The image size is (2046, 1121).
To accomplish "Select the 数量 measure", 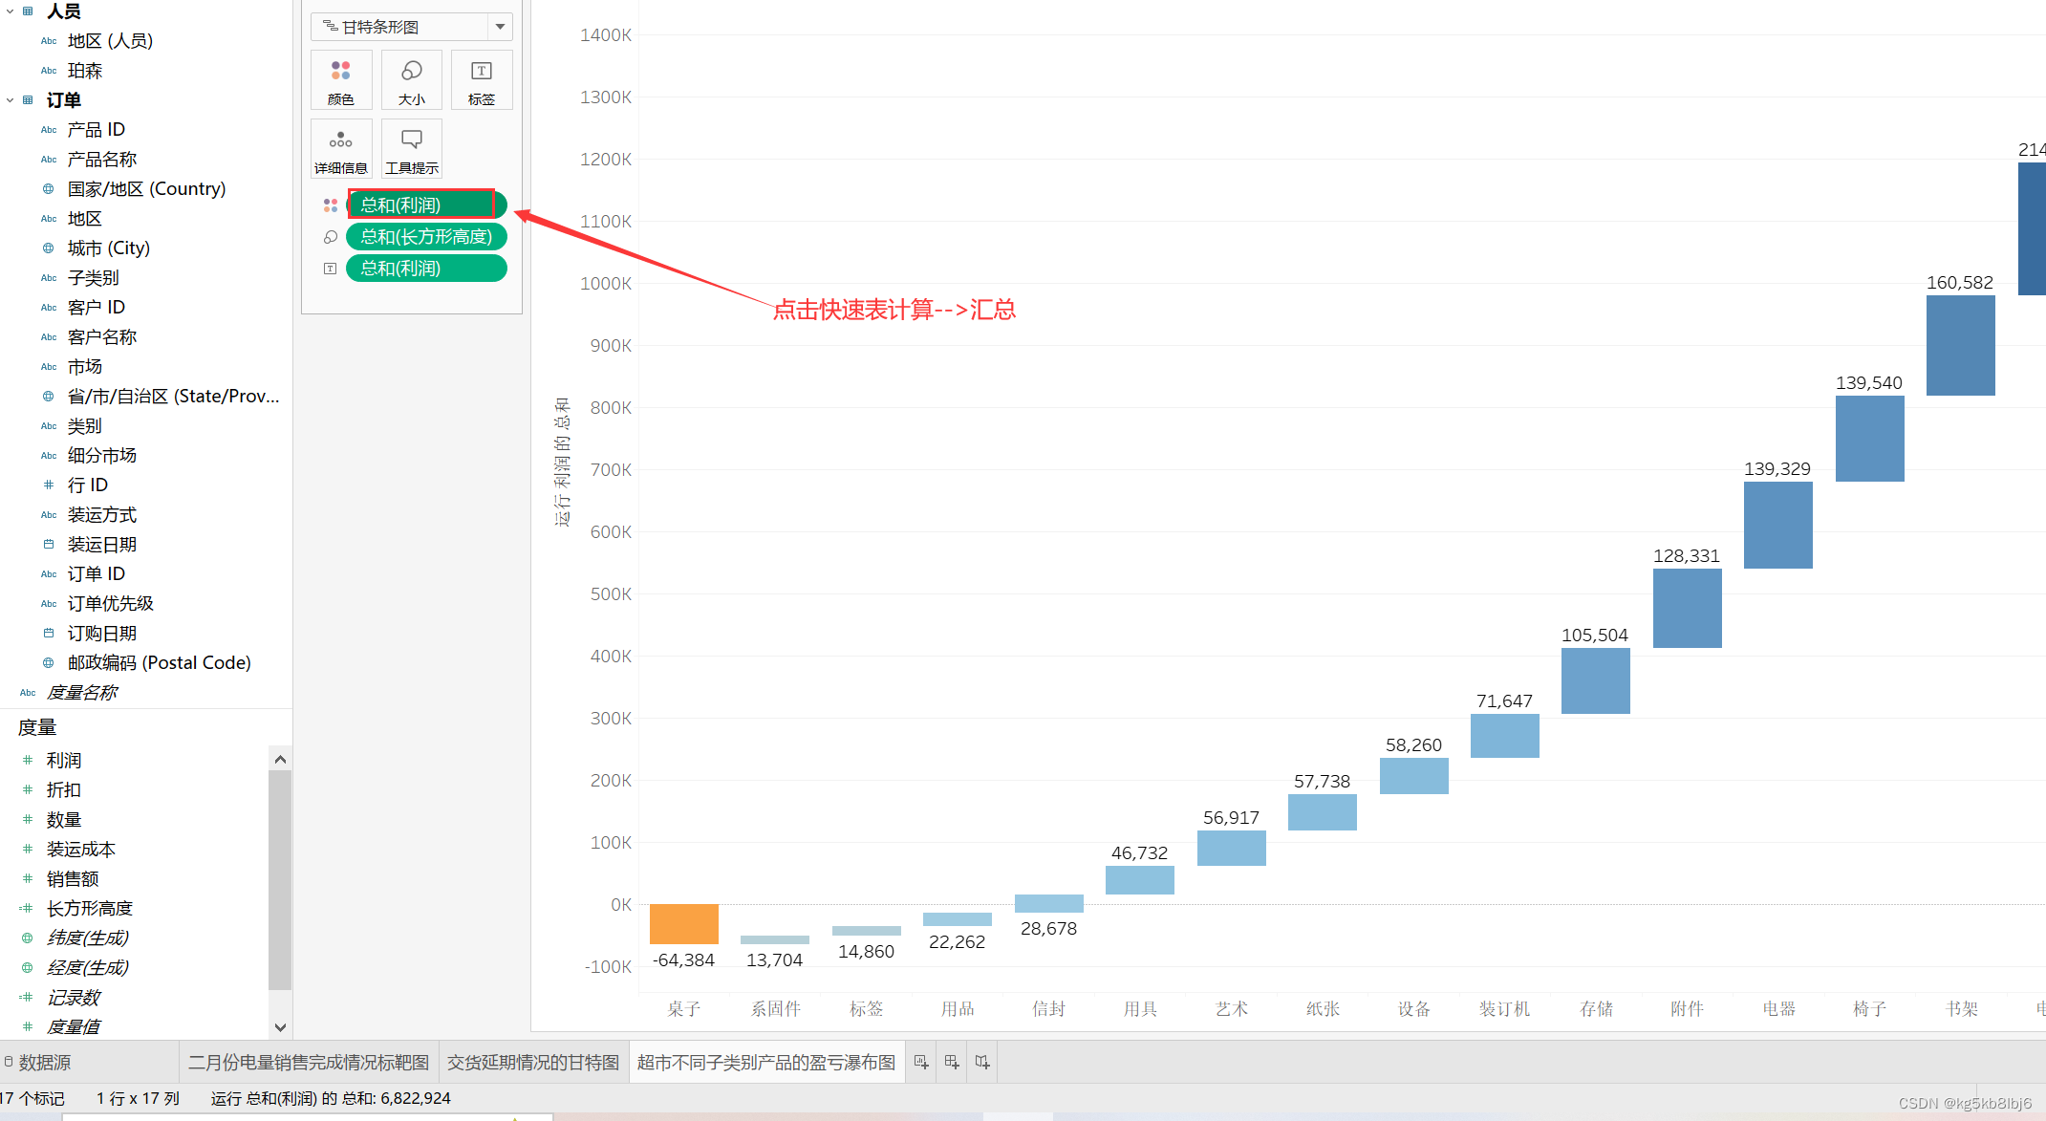I will (64, 820).
